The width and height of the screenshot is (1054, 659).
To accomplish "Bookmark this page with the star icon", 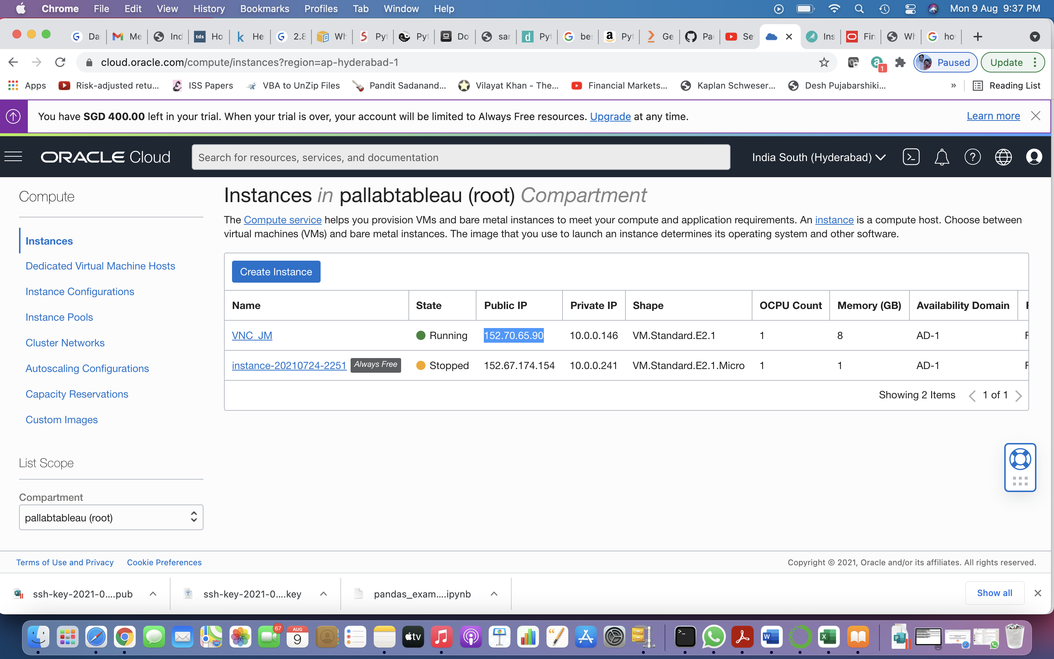I will (x=823, y=62).
